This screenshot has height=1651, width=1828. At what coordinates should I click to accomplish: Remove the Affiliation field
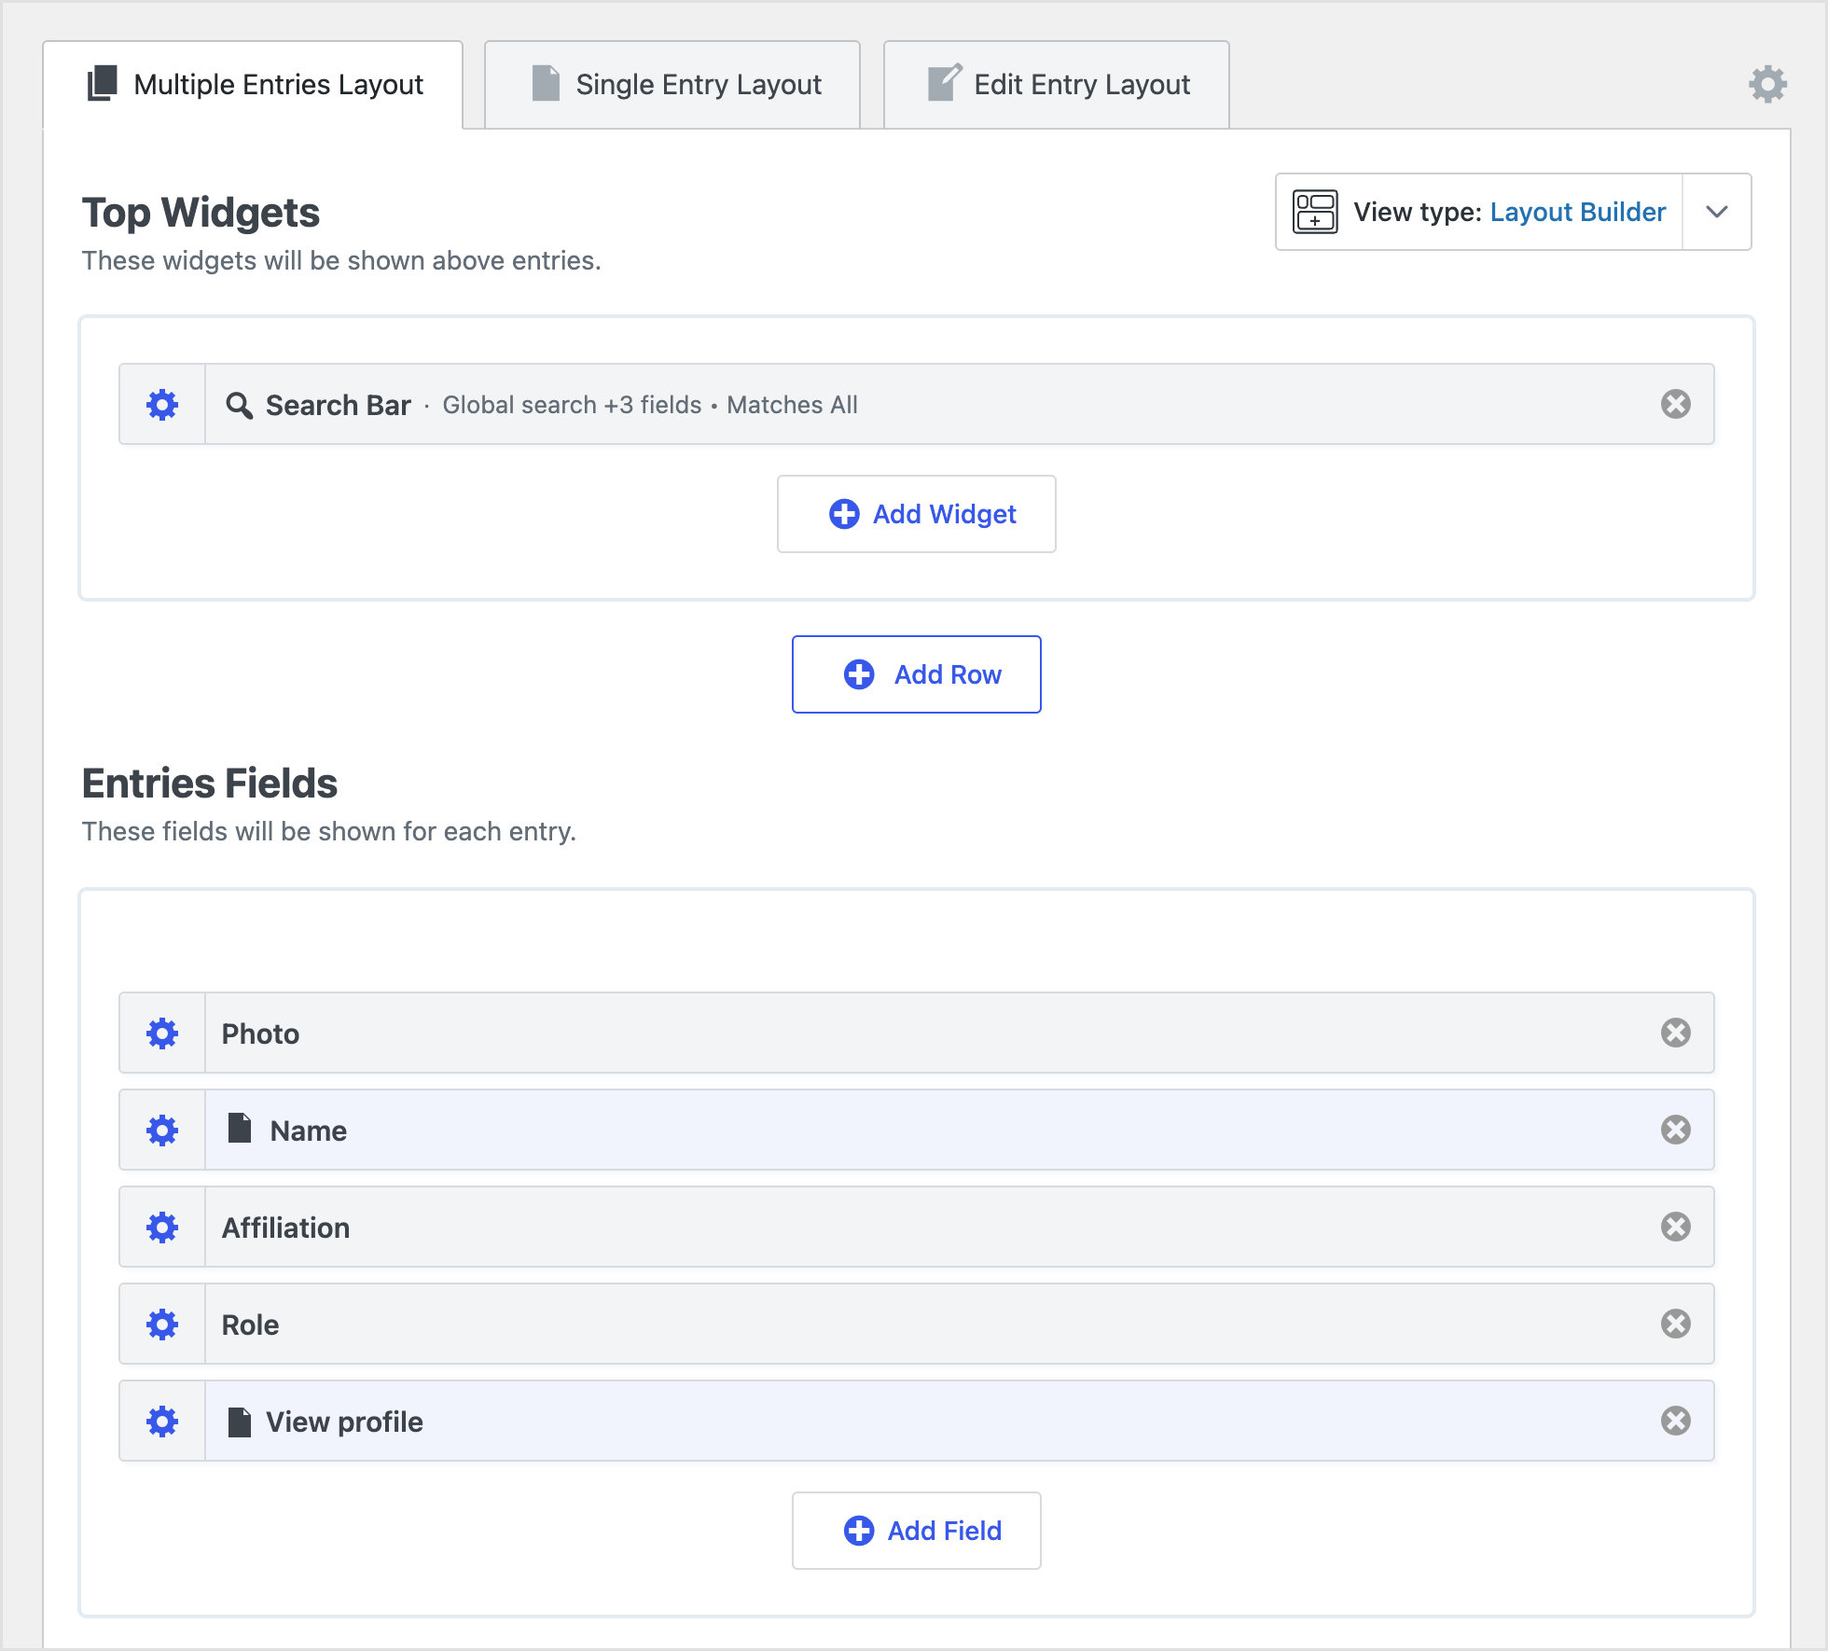pos(1676,1227)
